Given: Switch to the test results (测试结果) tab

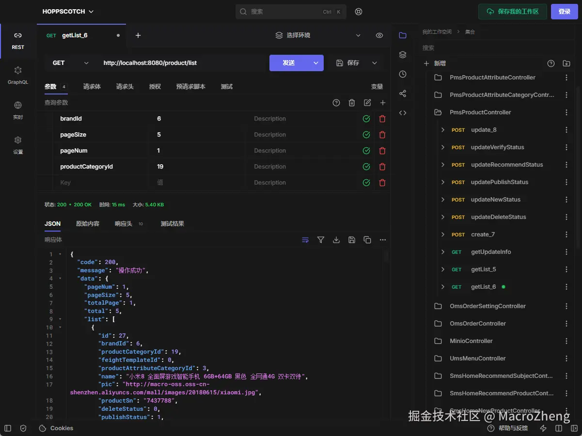Looking at the screenshot, I should click(173, 224).
